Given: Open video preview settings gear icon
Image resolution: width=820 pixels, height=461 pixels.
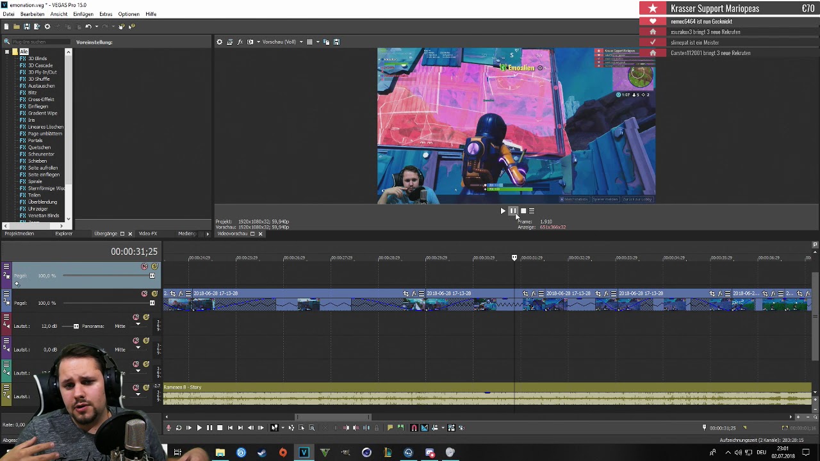Looking at the screenshot, I should click(x=219, y=42).
